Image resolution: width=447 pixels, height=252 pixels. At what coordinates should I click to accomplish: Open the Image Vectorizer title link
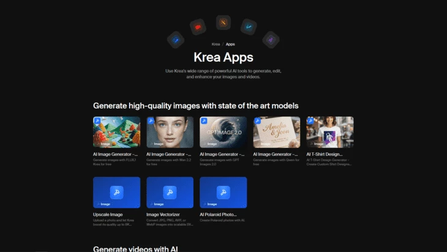point(163,215)
